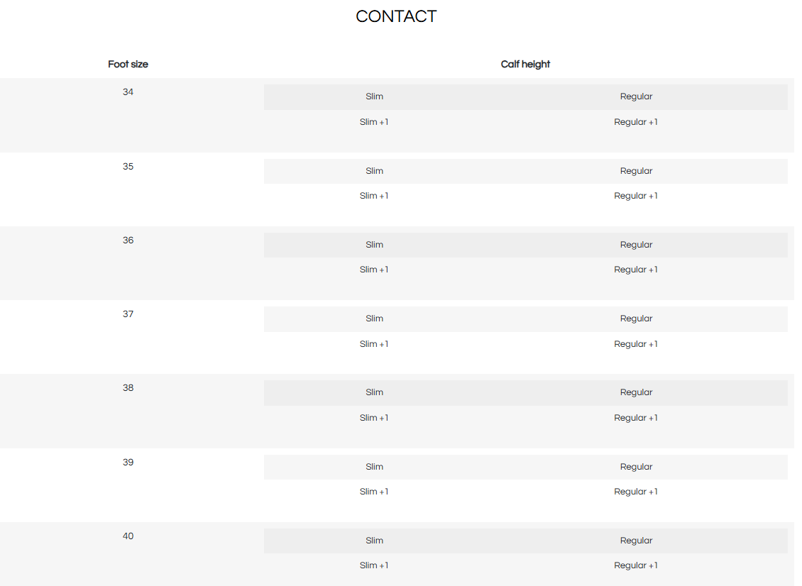Screen dimensions: 802x586
Task: Choose Slim for foot size 38
Action: 375,392
